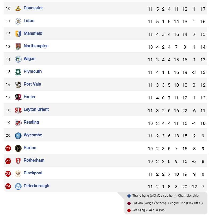Image resolution: width=223 pixels, height=218 pixels.
Task: Click the Luton club crest icon
Action: [18, 21]
